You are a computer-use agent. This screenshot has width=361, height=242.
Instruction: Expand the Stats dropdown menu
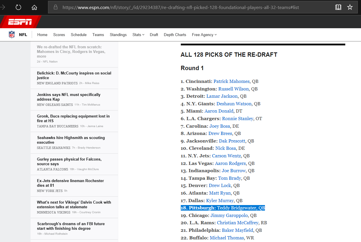click(138, 35)
